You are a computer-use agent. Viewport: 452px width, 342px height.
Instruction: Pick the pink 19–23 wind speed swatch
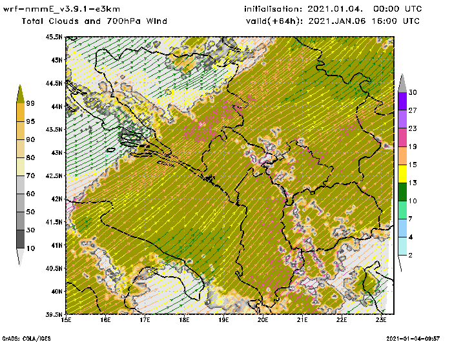[x=402, y=137]
